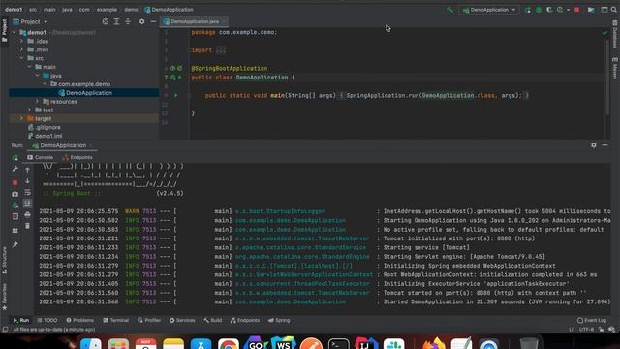The height and width of the screenshot is (349, 620).
Task: Click the gutter run arrow beside main method
Action: click(176, 95)
